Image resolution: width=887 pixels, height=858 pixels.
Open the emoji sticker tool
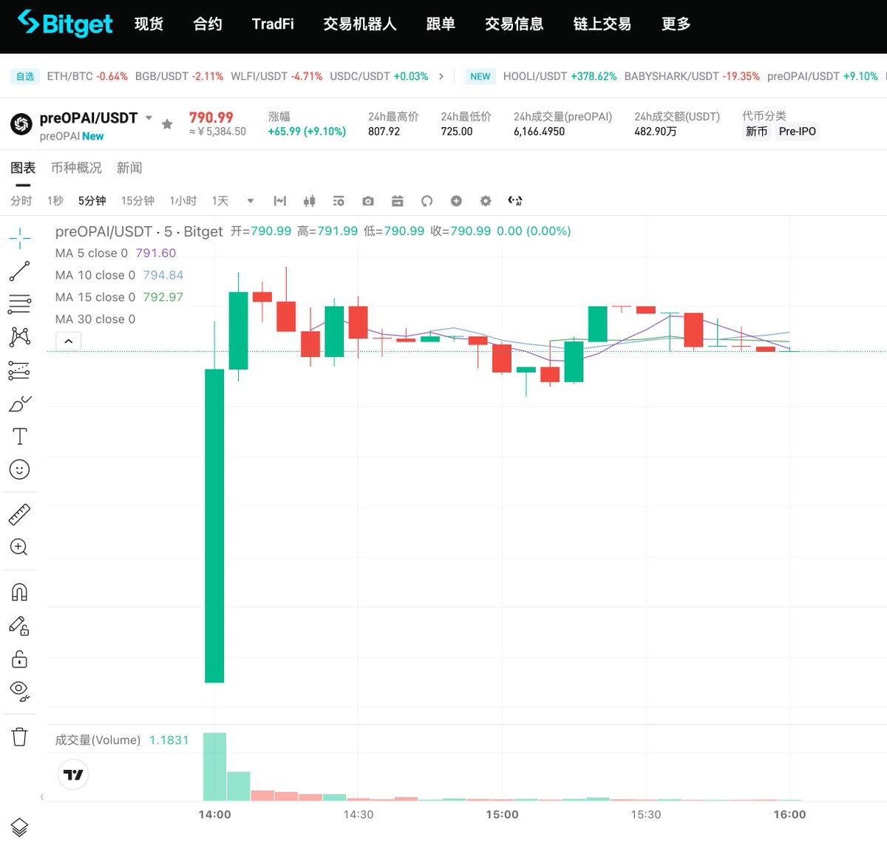(20, 469)
